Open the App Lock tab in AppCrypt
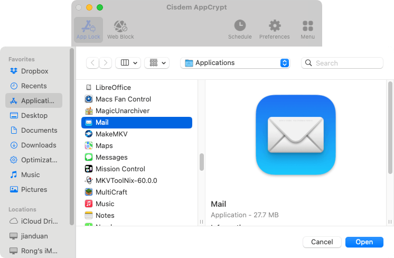 (x=88, y=30)
